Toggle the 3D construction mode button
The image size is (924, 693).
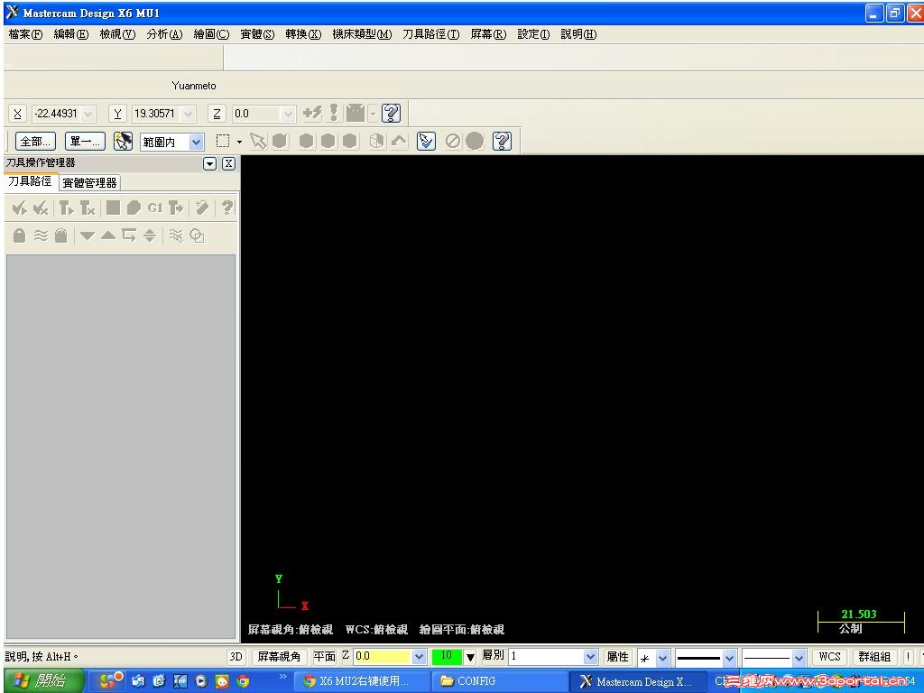tap(236, 657)
